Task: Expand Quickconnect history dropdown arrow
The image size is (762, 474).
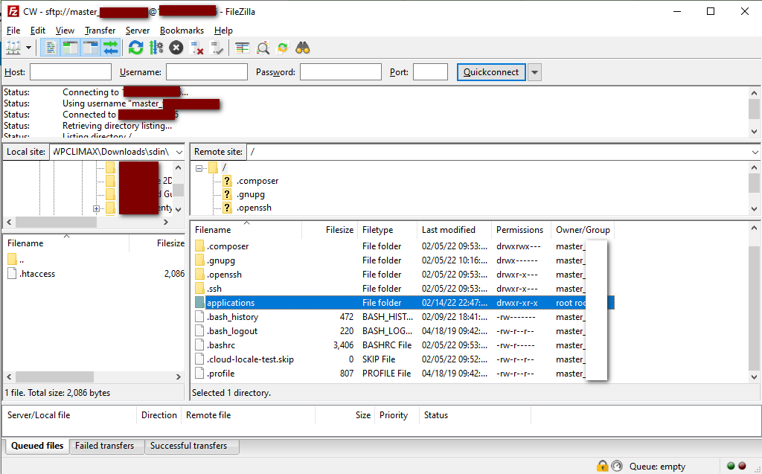Action: 534,72
